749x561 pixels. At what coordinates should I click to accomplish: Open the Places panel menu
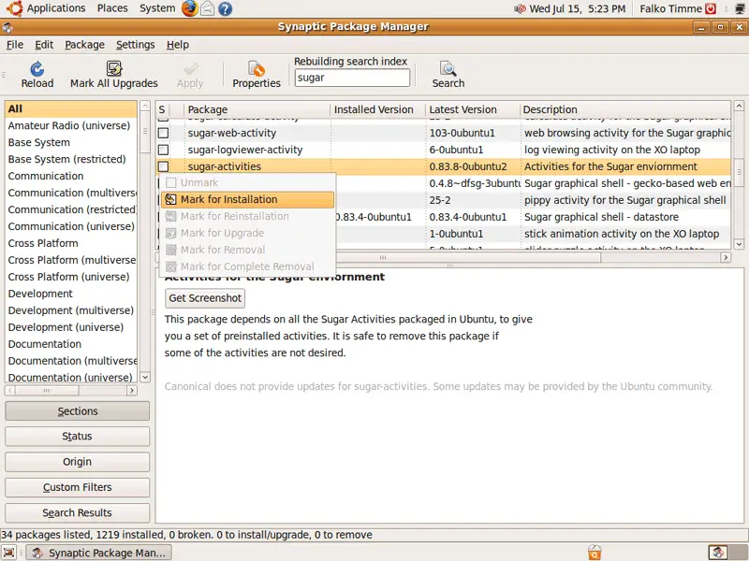(x=112, y=8)
